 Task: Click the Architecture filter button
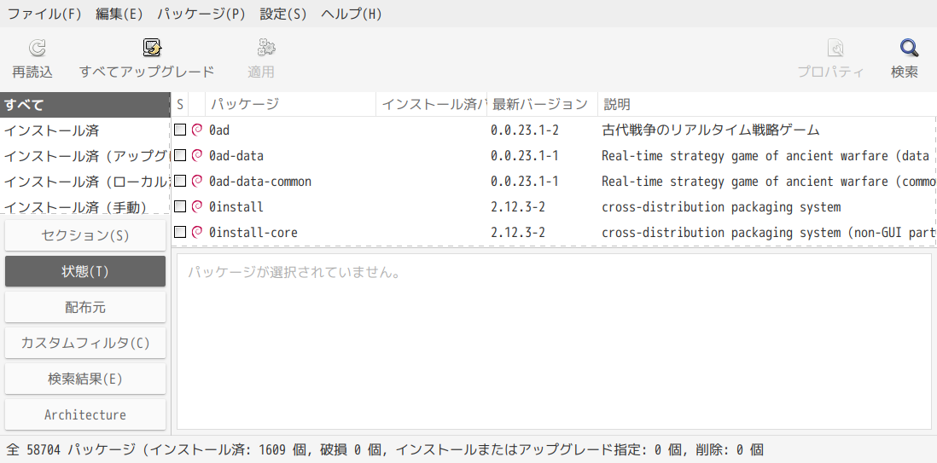(85, 414)
